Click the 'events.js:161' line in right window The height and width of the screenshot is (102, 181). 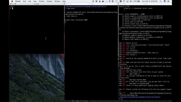(124, 7)
